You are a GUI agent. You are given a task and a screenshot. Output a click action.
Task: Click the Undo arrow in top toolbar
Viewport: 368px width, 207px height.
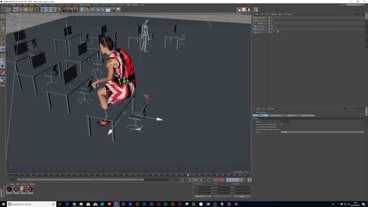click(x=3, y=9)
